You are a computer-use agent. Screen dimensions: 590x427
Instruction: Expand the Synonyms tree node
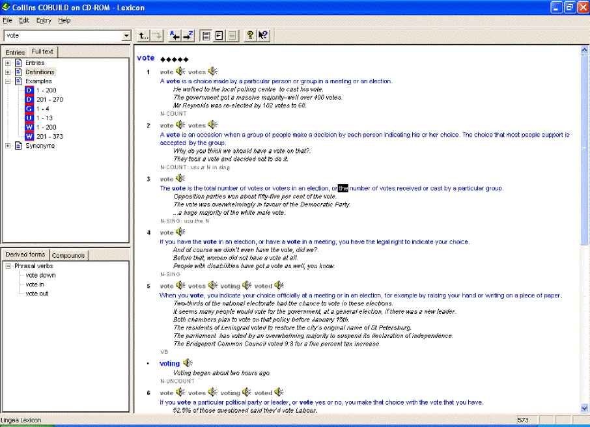tap(8, 146)
